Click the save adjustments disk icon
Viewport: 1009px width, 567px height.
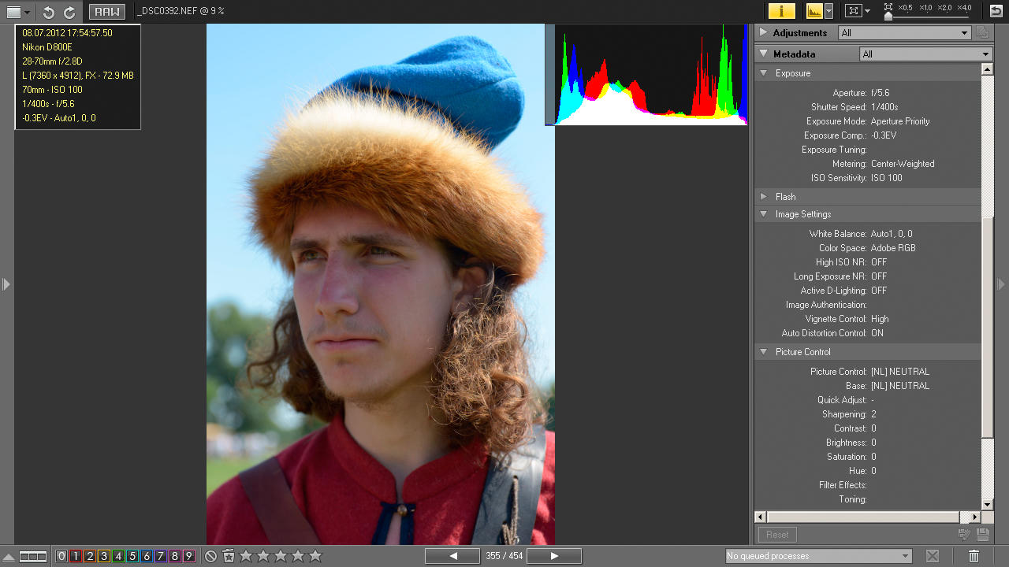(x=982, y=535)
